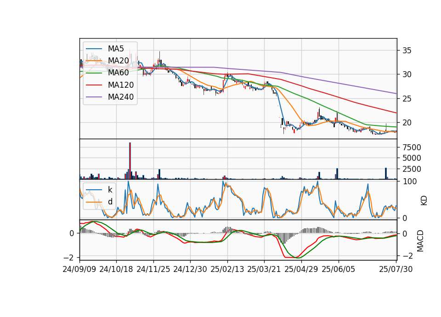This screenshot has height=317, width=441.
Task: Click the −2 label on left MACD axis
Action: pyautogui.click(x=68, y=258)
